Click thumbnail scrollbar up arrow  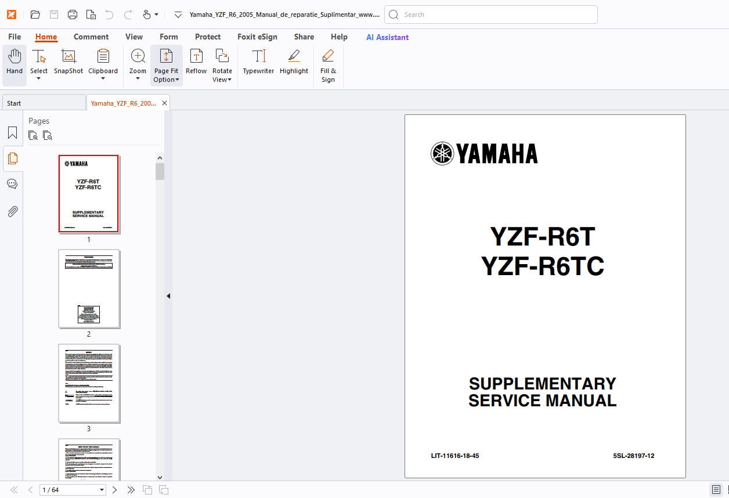tap(160, 158)
